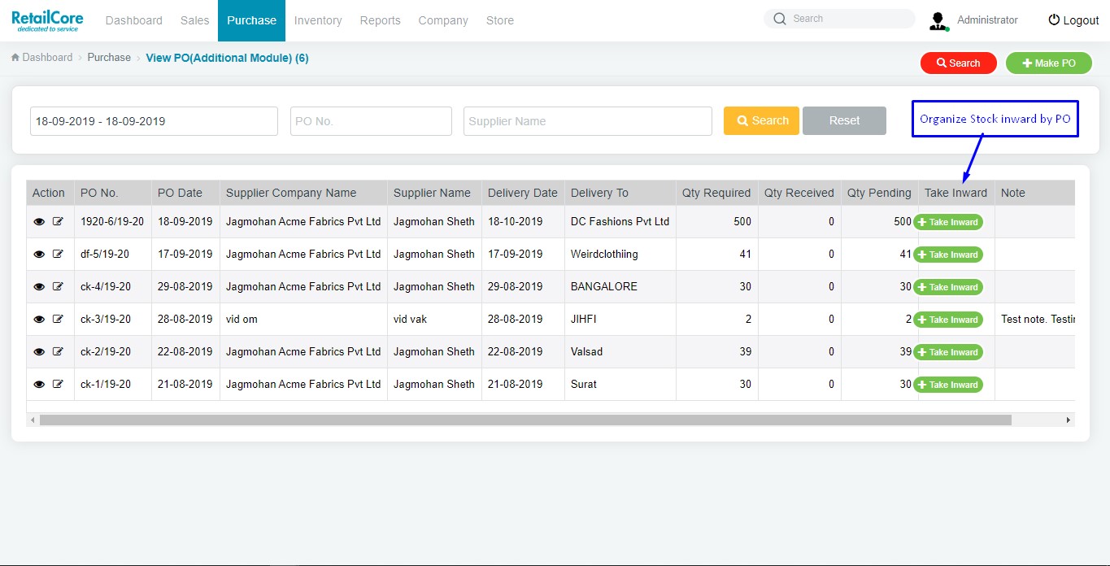Viewport: 1110px width, 566px height.
Task: Focus the Supplier Name input field
Action: coord(588,121)
